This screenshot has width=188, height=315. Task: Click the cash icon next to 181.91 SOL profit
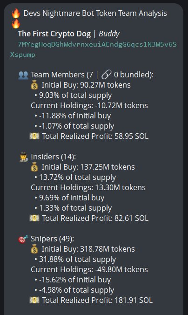(x=34, y=300)
